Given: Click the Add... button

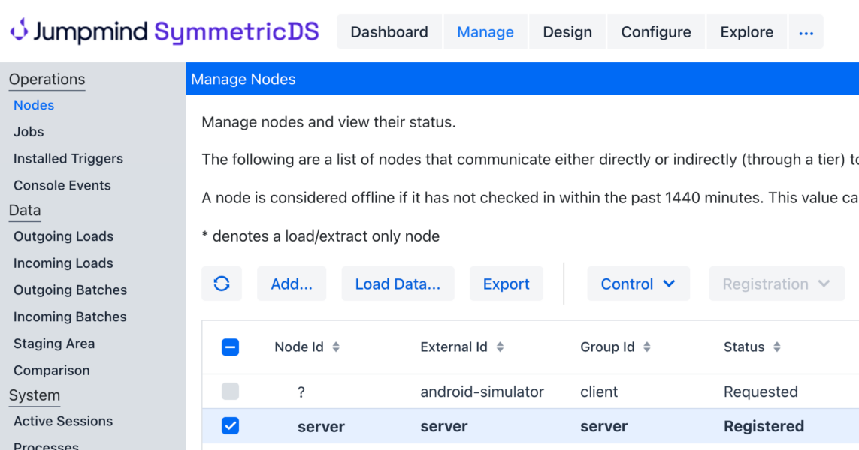Looking at the screenshot, I should 292,283.
